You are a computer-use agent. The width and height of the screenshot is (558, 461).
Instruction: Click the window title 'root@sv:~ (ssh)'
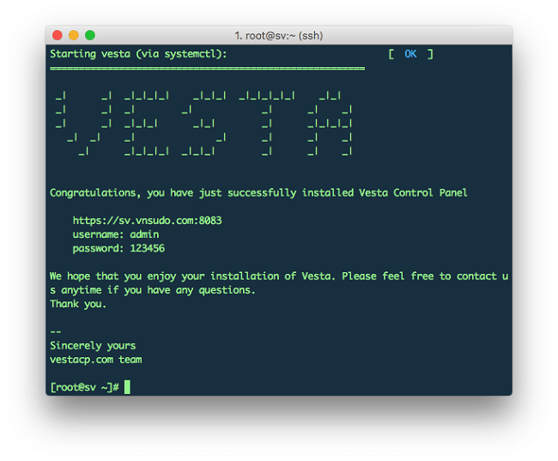279,35
